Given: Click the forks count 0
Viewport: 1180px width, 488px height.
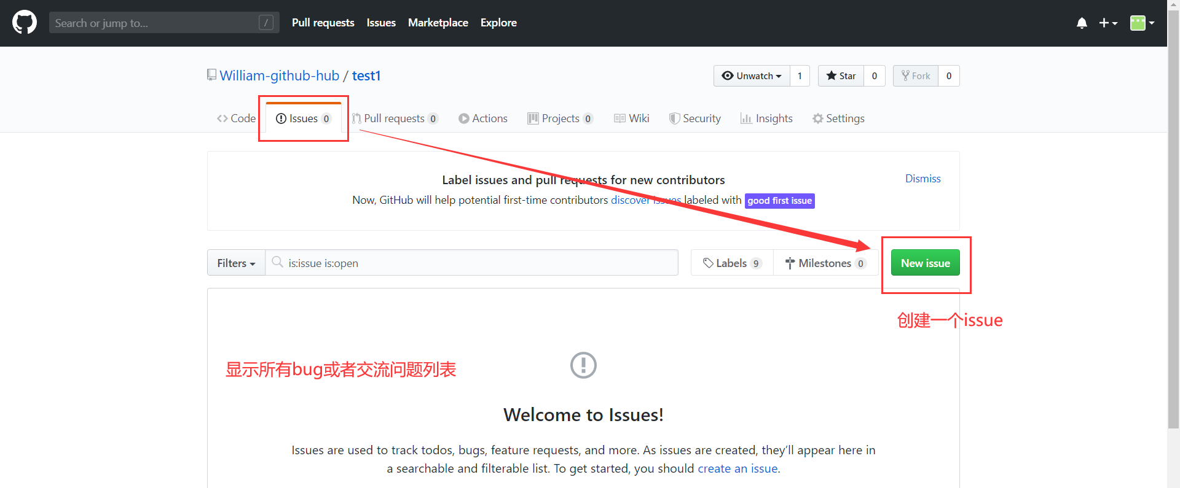Looking at the screenshot, I should [949, 76].
